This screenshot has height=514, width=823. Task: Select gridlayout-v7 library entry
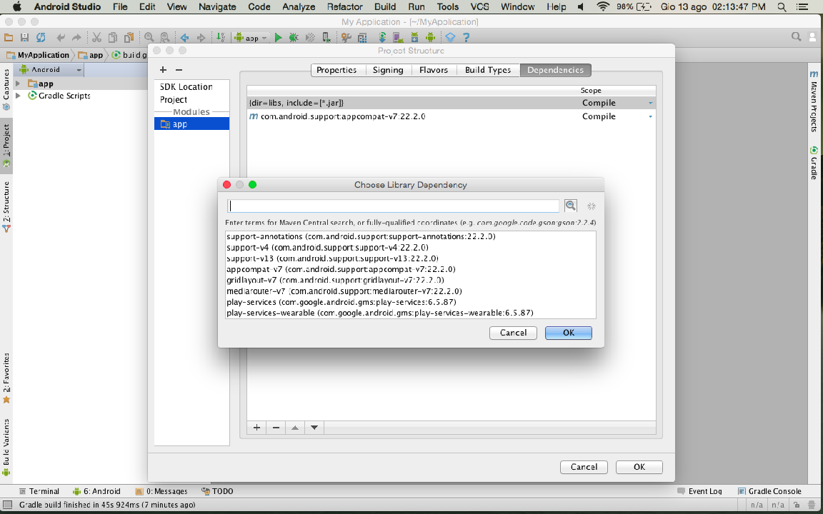click(x=411, y=280)
